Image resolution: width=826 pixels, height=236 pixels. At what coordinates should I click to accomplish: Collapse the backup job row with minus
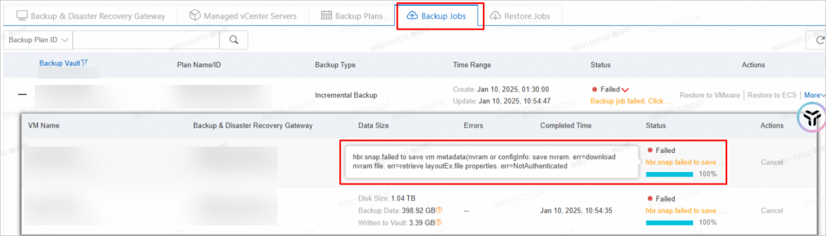coord(23,94)
